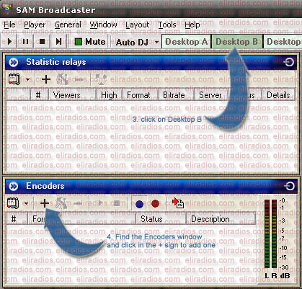
Task: Sort by the Bitrate column header
Action: click(x=176, y=95)
